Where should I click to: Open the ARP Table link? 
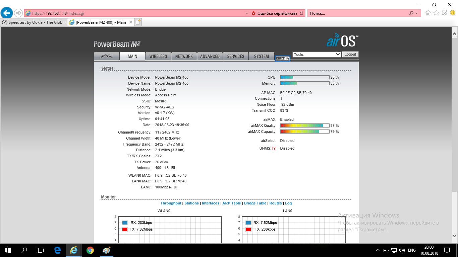[x=232, y=203]
